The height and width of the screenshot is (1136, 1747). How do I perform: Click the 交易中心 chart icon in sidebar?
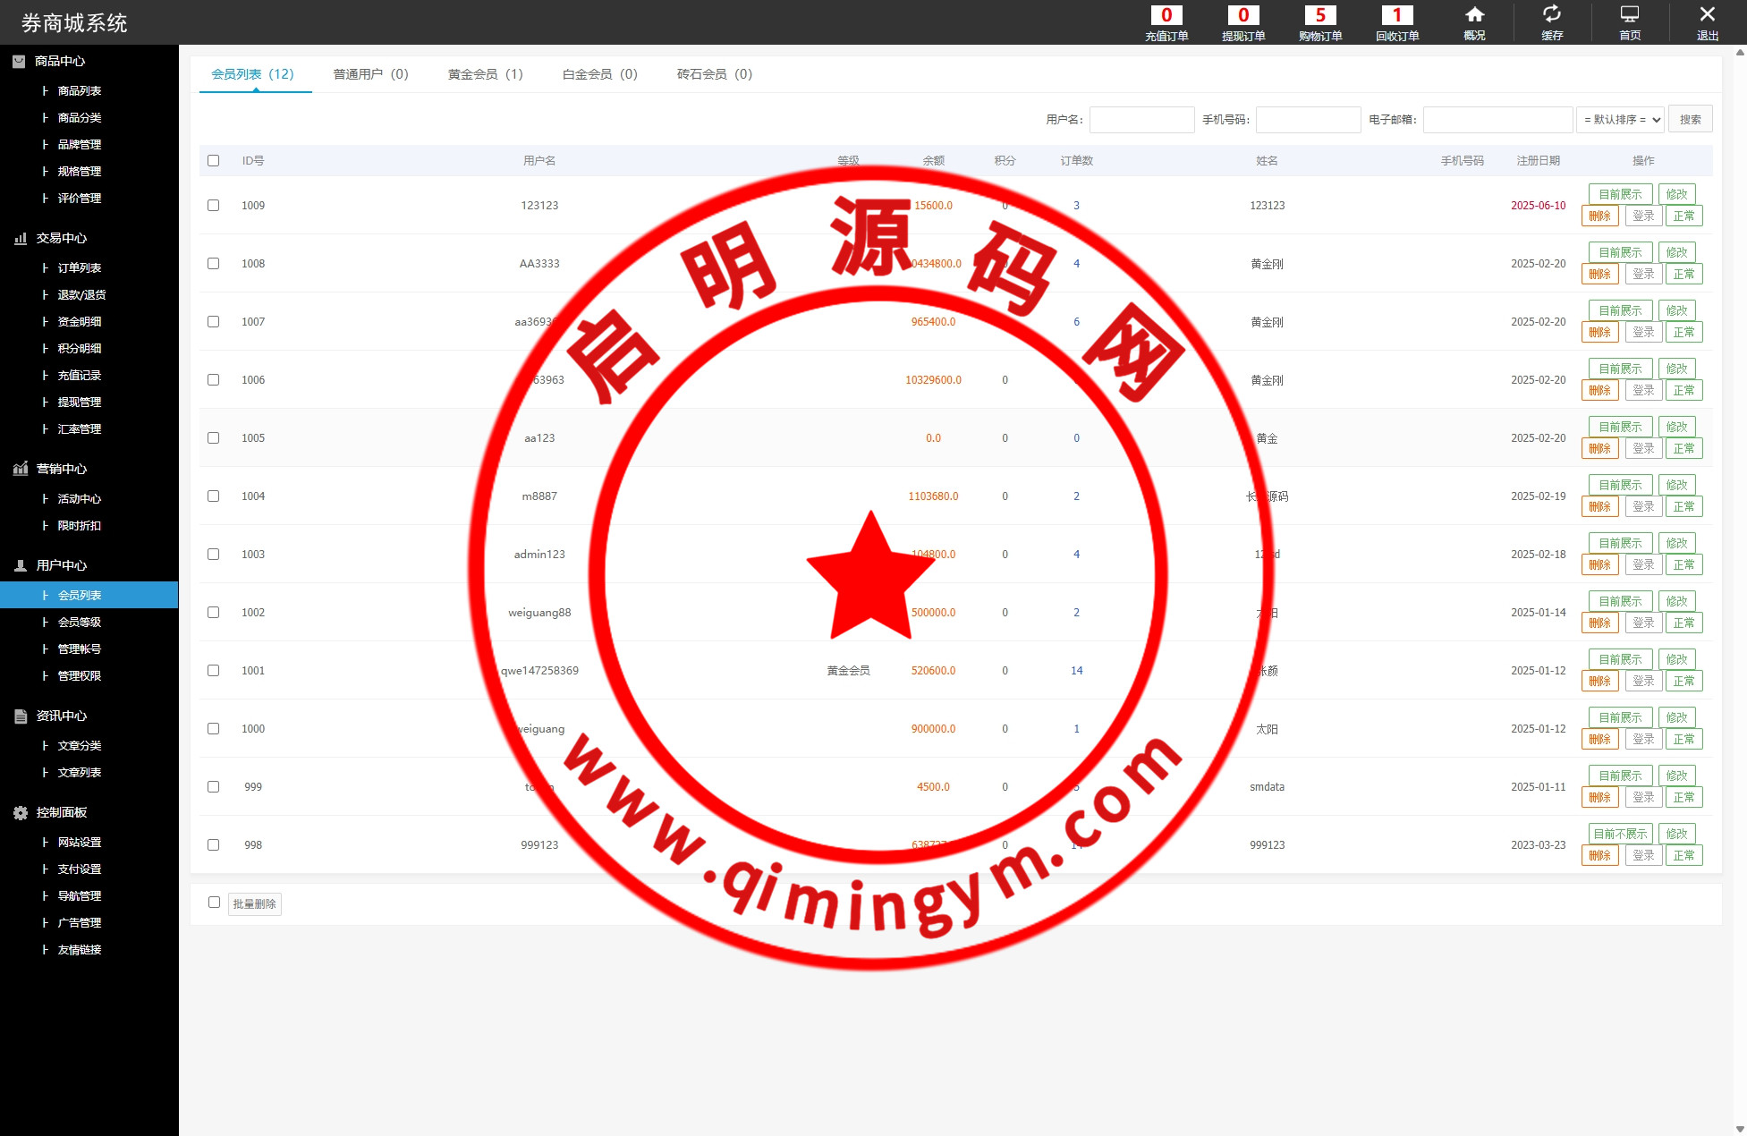coord(21,238)
